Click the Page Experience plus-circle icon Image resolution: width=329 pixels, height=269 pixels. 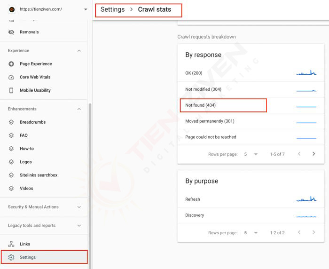pyautogui.click(x=11, y=64)
